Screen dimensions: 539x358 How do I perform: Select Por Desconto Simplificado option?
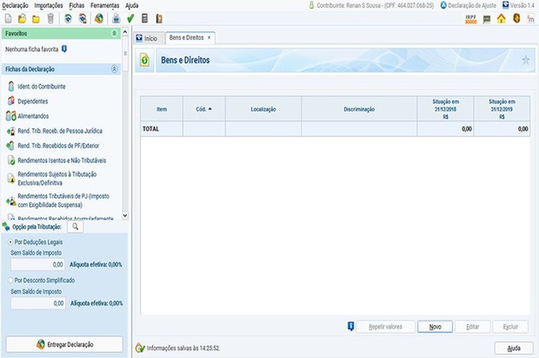(x=10, y=280)
